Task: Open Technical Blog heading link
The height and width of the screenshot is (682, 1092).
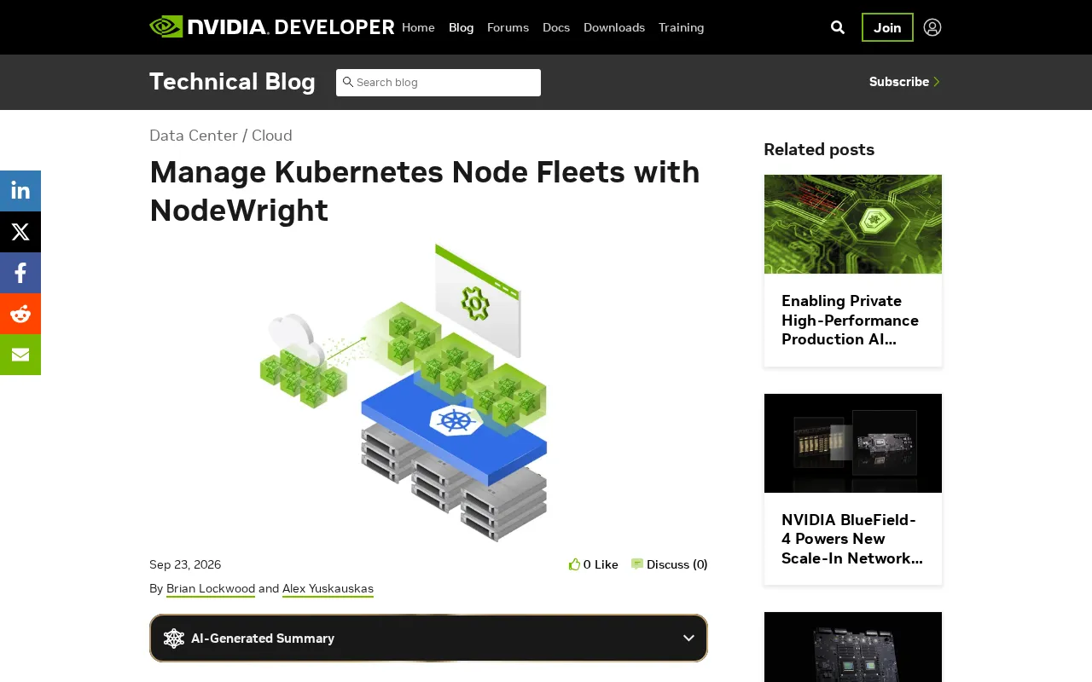Action: point(232,82)
